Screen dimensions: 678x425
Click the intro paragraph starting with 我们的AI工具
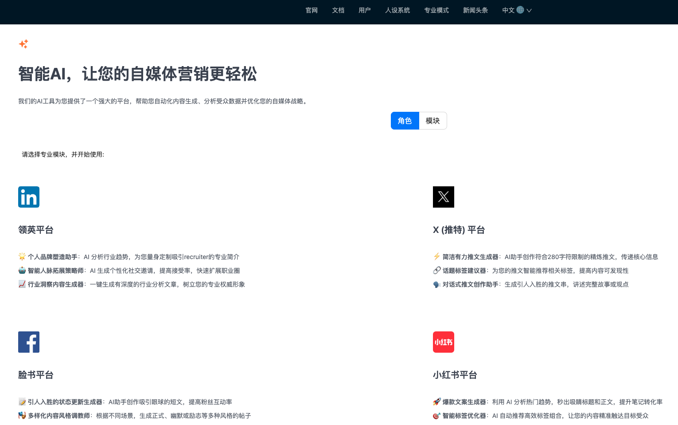tap(164, 101)
